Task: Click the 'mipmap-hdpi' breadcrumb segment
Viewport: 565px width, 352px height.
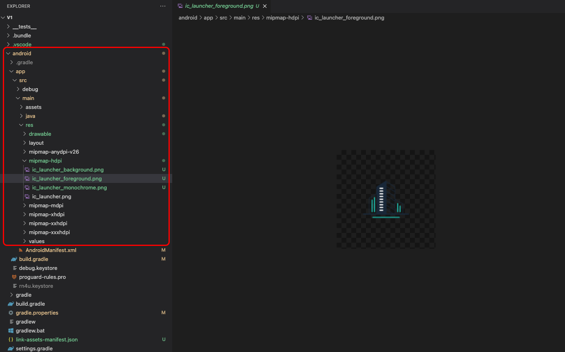Action: click(282, 18)
